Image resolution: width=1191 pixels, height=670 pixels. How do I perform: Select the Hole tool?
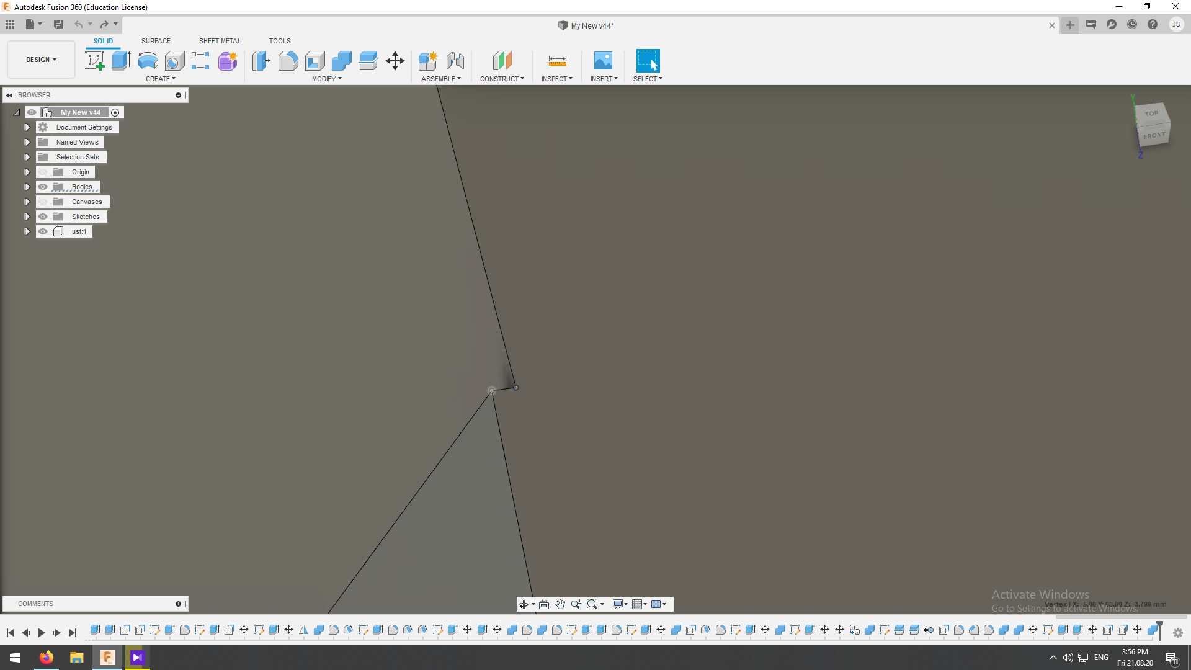coord(175,60)
